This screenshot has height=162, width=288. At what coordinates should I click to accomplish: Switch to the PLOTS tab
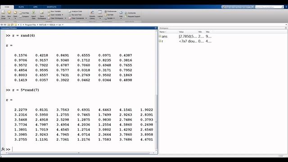pyautogui.click(x=21, y=7)
